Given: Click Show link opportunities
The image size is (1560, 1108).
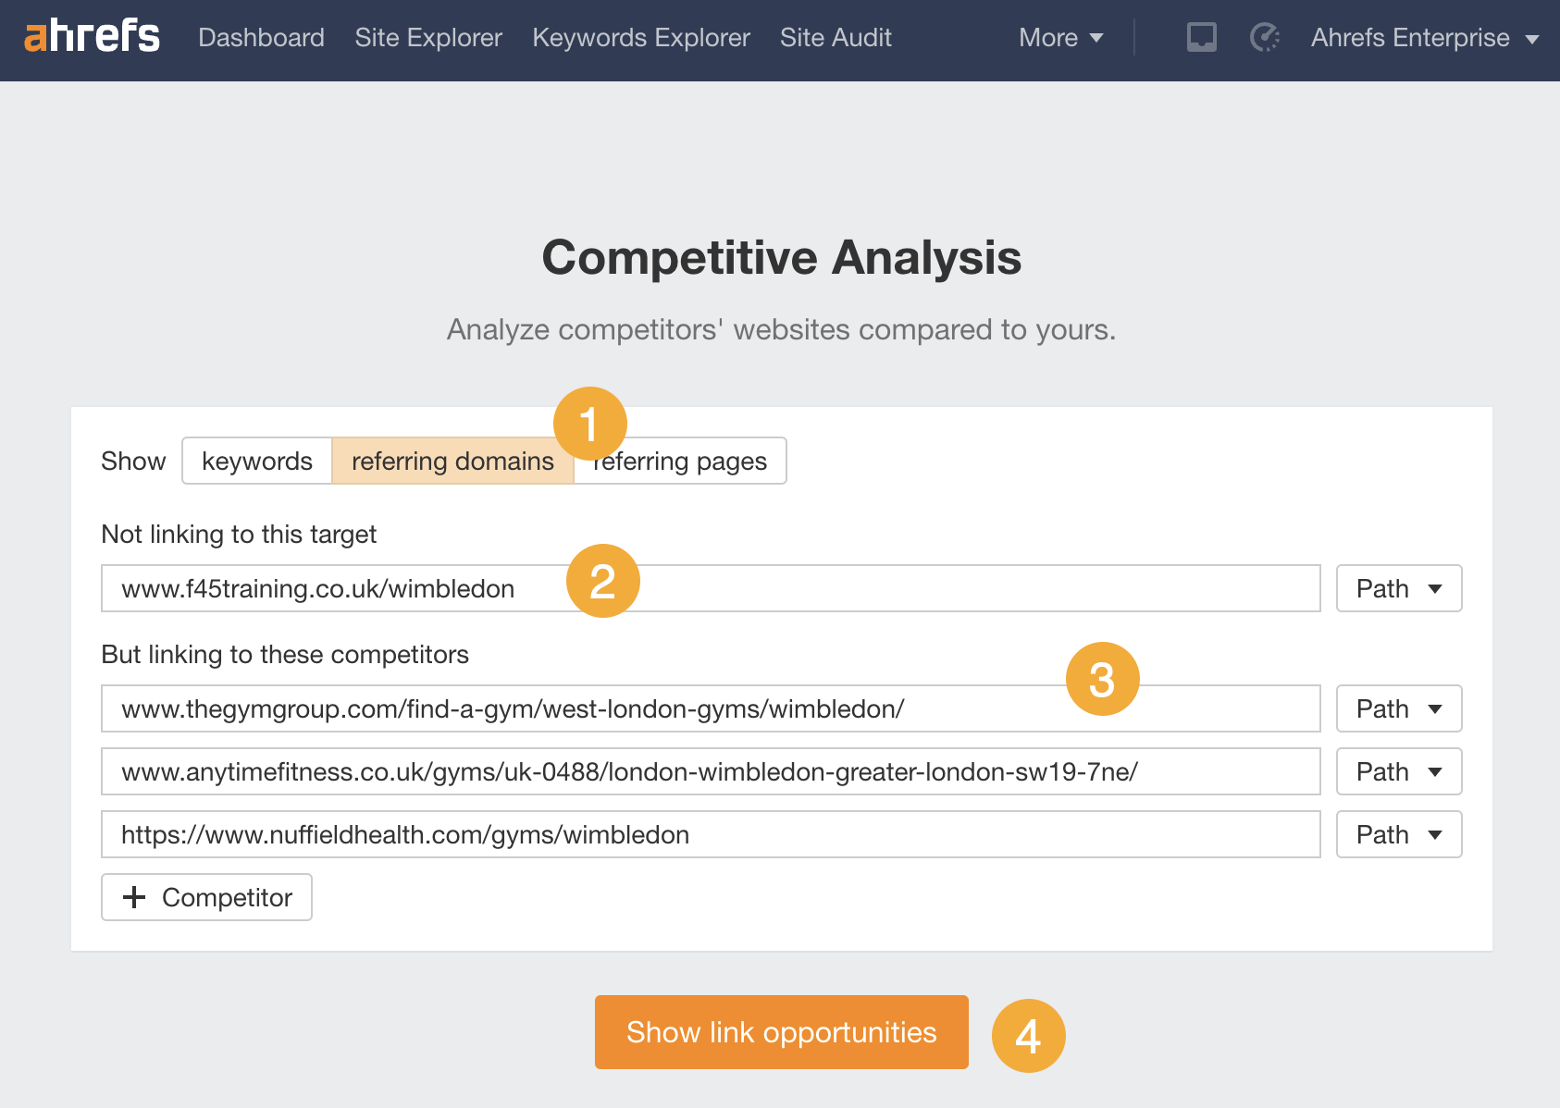Looking at the screenshot, I should click(x=781, y=1032).
